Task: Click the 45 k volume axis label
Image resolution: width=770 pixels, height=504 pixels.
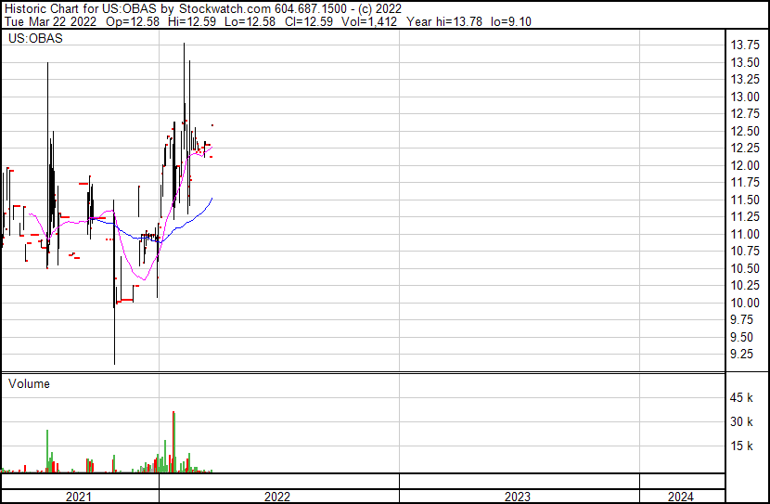Action: 742,398
